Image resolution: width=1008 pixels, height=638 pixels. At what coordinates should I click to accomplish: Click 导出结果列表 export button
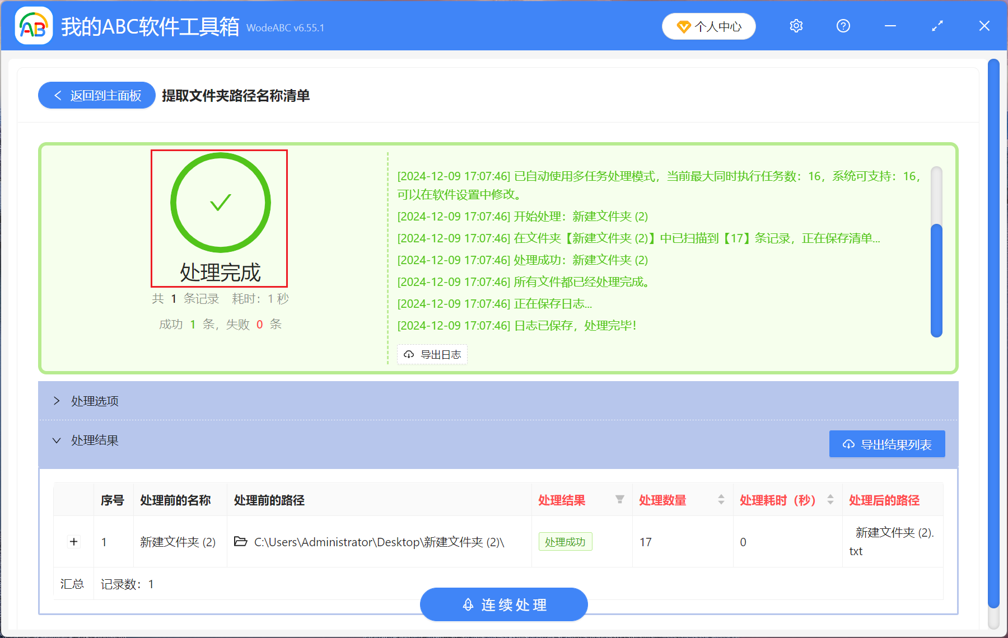(x=886, y=444)
